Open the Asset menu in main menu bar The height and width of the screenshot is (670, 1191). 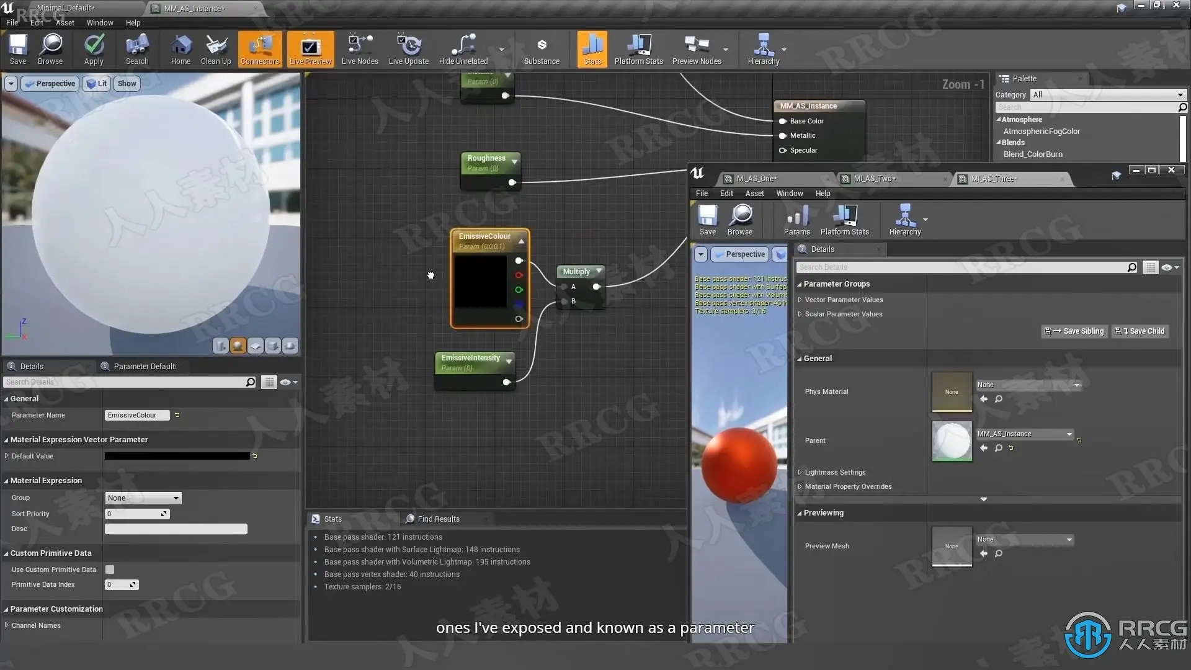coord(65,23)
